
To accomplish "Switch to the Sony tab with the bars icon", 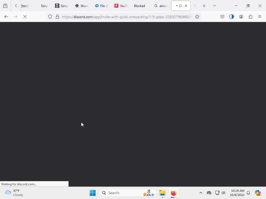I will pos(62,6).
